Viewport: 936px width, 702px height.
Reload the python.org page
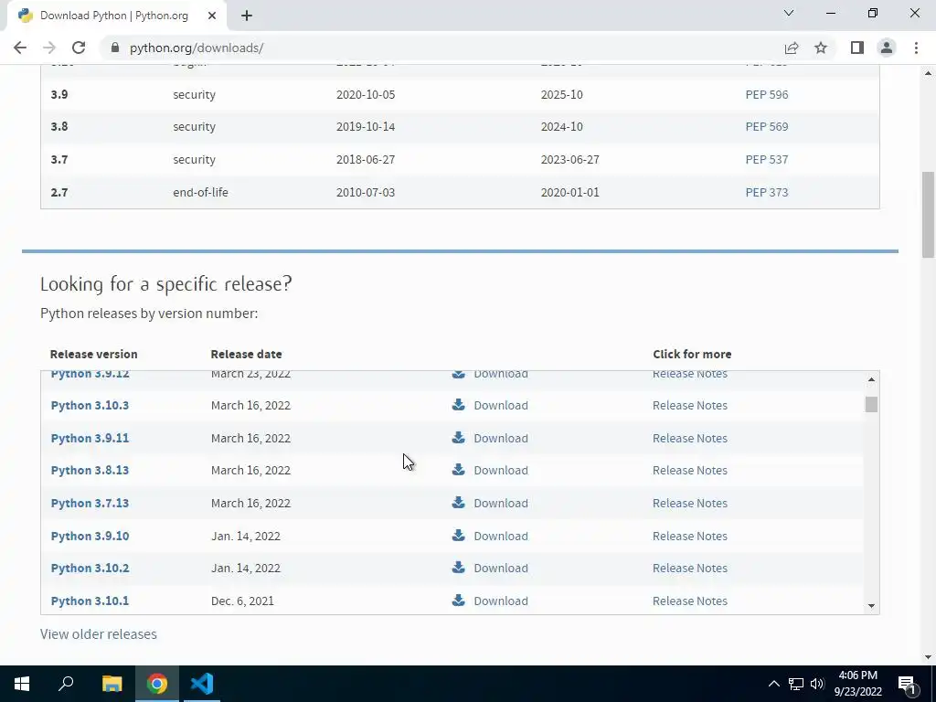(x=79, y=48)
